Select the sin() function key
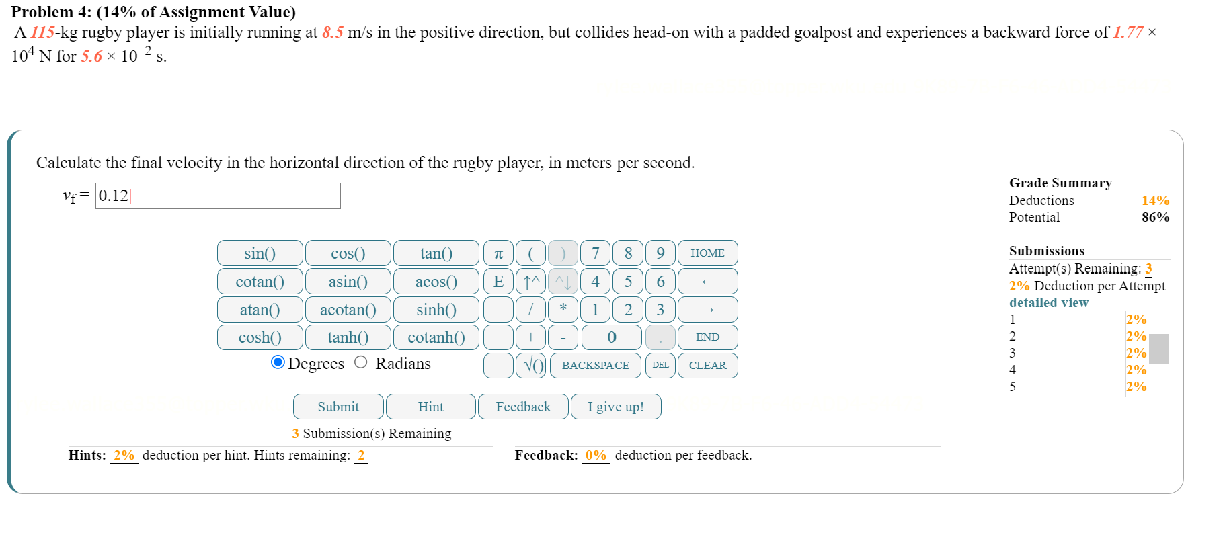 click(260, 253)
